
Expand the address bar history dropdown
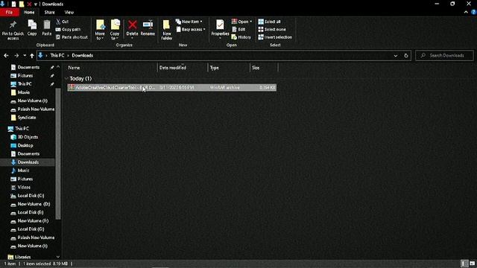[396, 56]
